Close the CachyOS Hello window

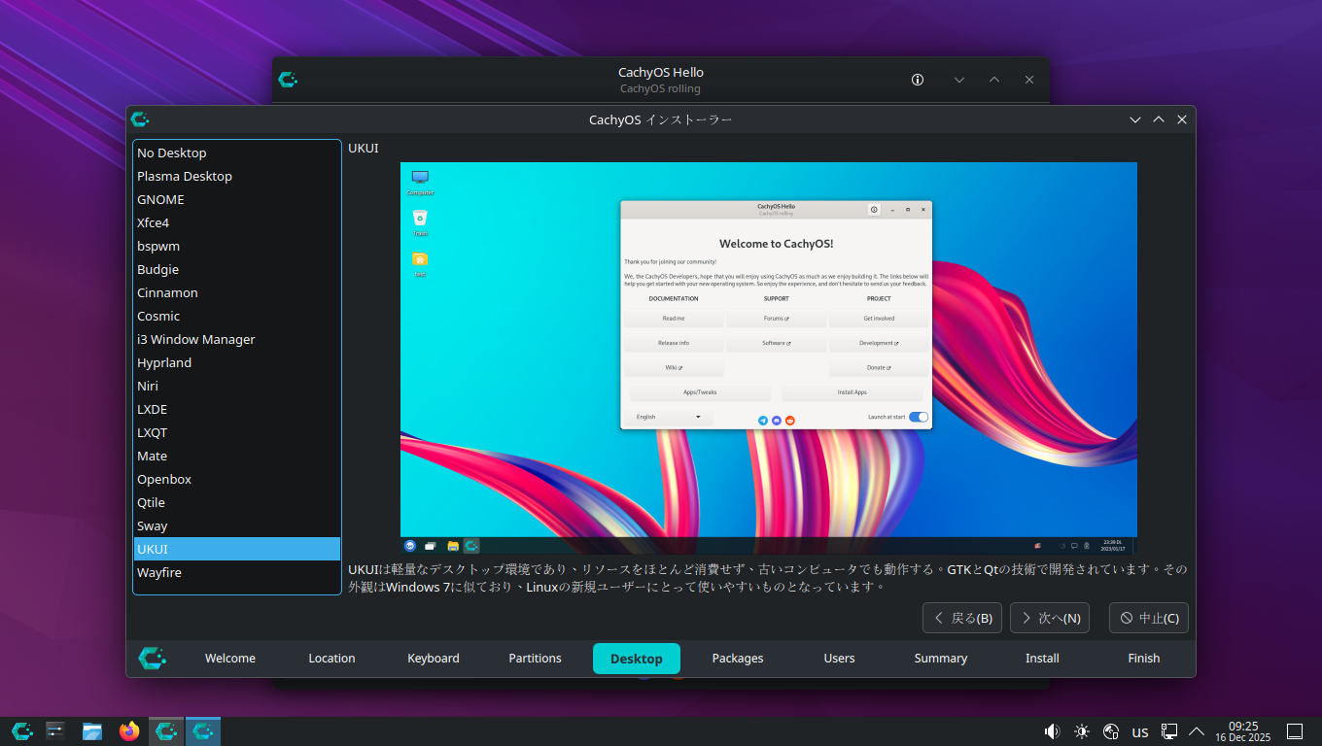point(1029,80)
